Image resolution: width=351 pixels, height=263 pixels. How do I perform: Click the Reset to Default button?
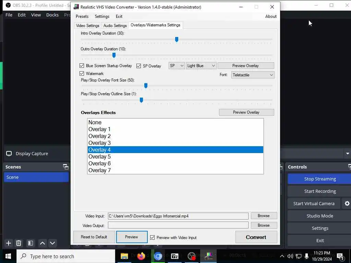[94, 237]
